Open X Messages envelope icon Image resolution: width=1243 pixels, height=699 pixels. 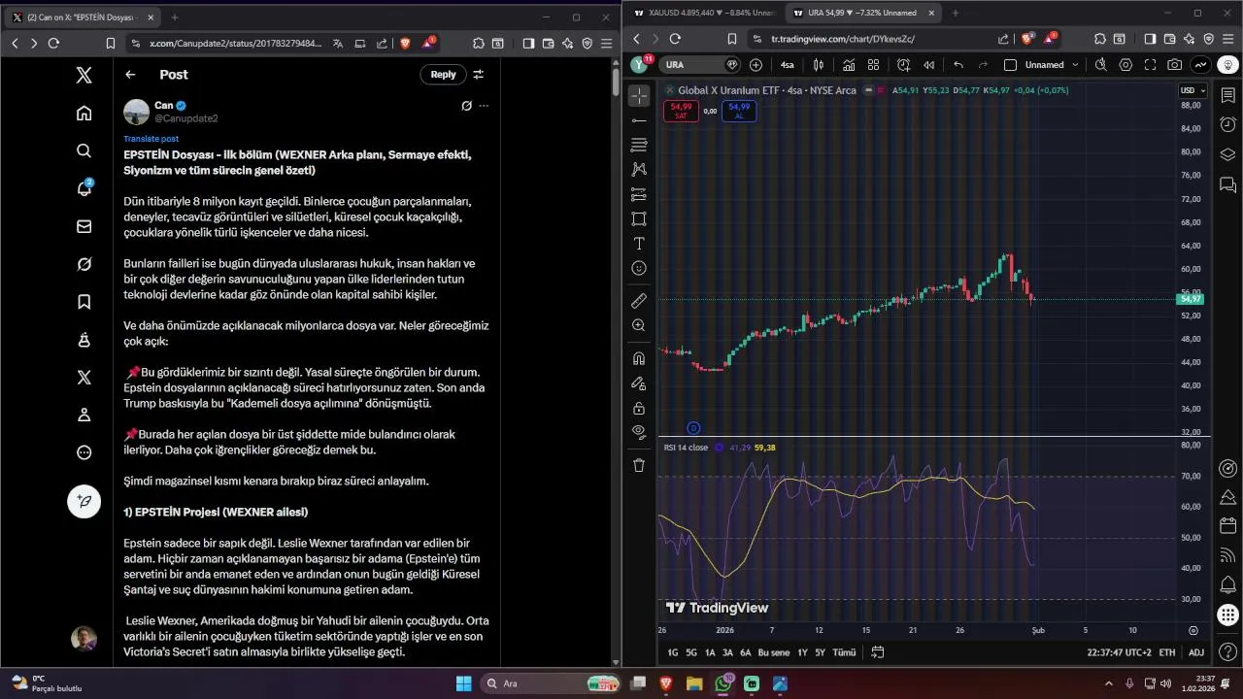click(x=84, y=226)
